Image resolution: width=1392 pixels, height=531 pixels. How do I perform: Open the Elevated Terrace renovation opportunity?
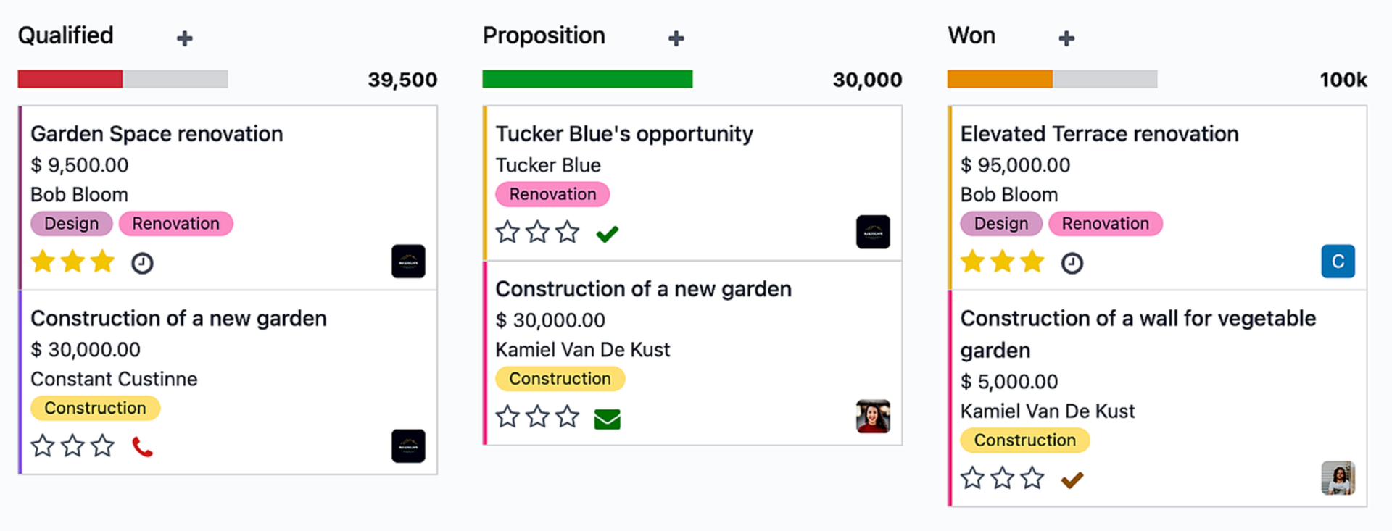[x=1099, y=134]
